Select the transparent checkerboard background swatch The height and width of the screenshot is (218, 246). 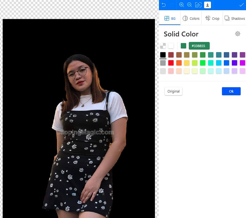pos(163,46)
